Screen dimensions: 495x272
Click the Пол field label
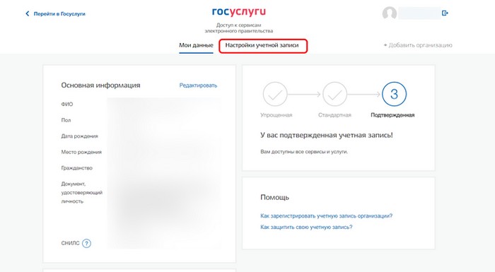66,120
